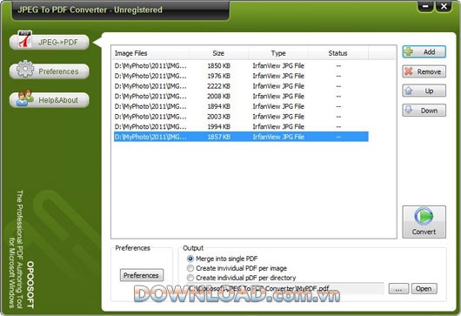The image size is (461, 316).
Task: Minimize the converter window
Action: click(425, 6)
